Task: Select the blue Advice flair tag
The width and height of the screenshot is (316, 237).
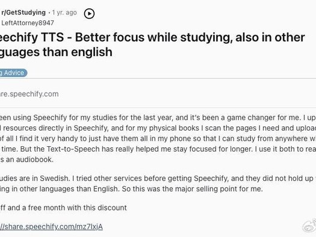Action: 13,73
